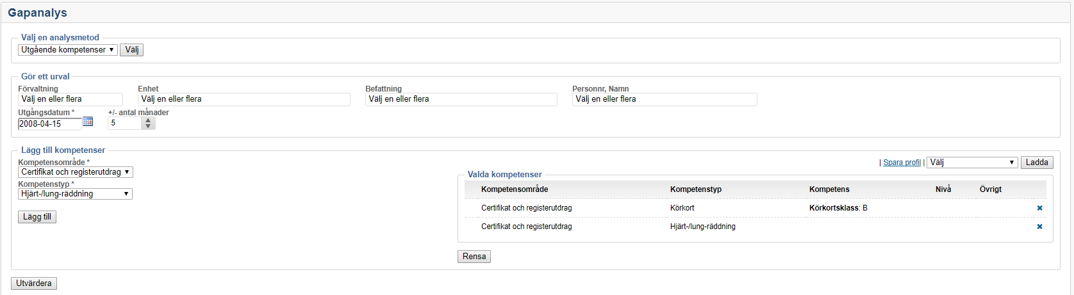Open the Kompetensområde dropdown
The height and width of the screenshot is (295, 1074).
tap(76, 172)
